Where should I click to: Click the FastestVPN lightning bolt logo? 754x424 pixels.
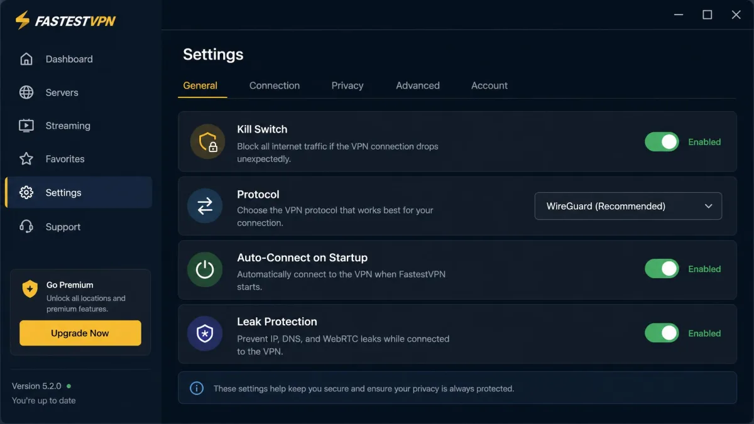coord(23,20)
